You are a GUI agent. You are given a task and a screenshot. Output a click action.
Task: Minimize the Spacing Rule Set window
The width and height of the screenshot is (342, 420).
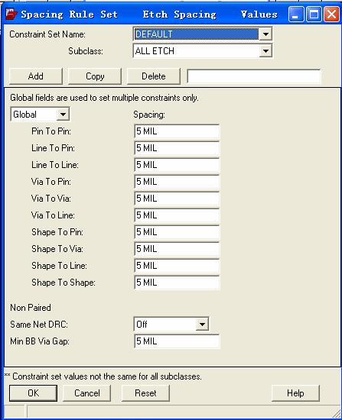point(296,15)
